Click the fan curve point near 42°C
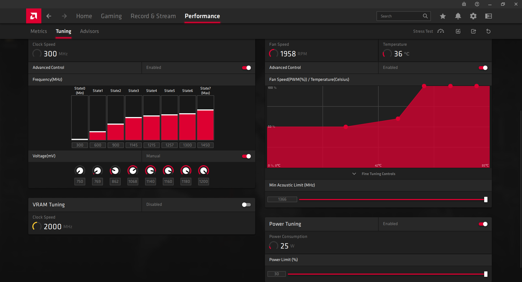Screen dimensions: 522x282 [x=398, y=119]
